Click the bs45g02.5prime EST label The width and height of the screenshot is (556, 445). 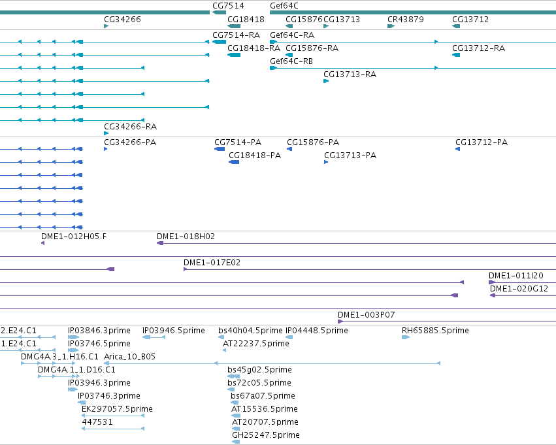[x=260, y=370]
